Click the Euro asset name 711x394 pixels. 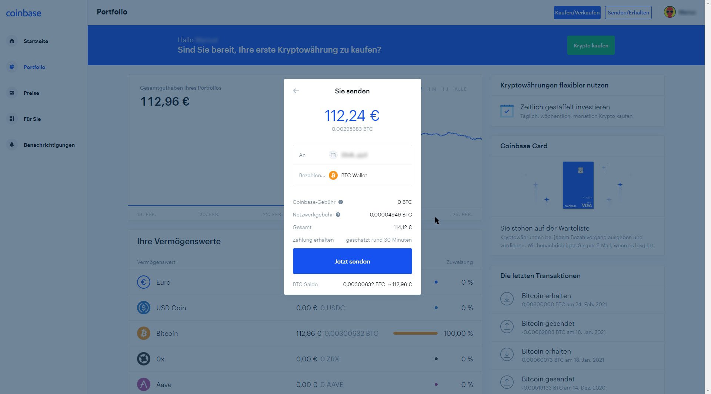[163, 282]
